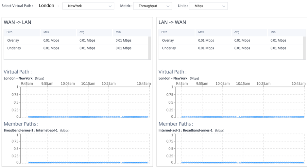Click Overlay Min value in LAN -> WAN table
Screen dimensions: 307x167
tap(278, 40)
